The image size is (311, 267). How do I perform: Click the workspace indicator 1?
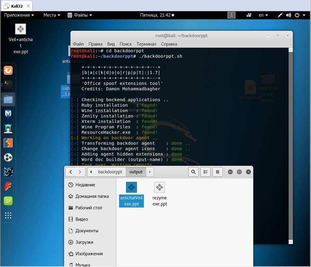coord(231,15)
